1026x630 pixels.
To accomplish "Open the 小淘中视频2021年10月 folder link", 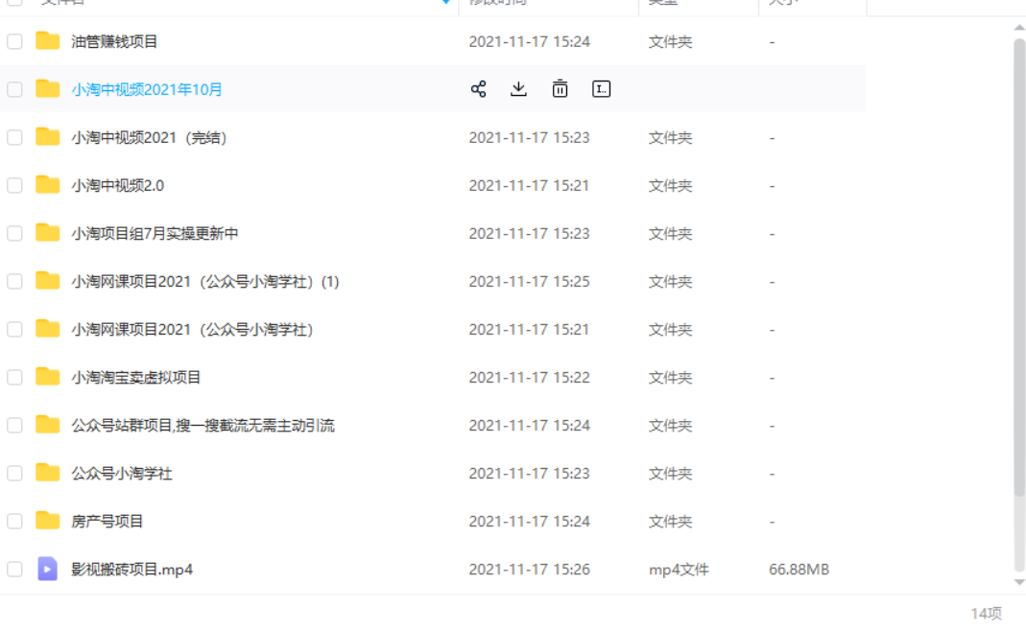I will tap(147, 89).
